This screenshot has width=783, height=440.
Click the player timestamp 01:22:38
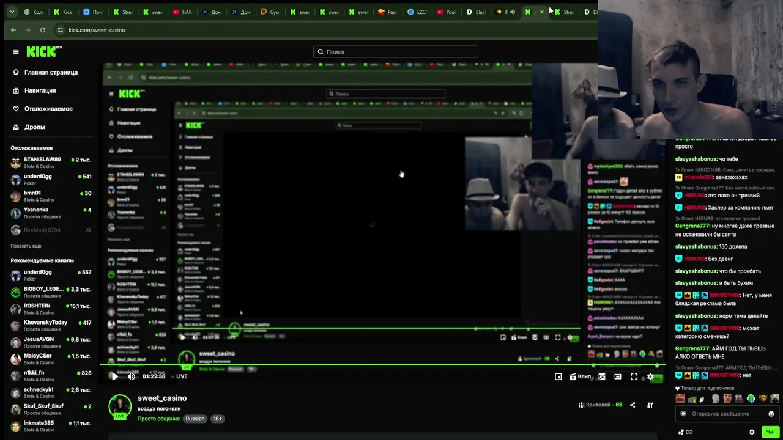coord(154,376)
